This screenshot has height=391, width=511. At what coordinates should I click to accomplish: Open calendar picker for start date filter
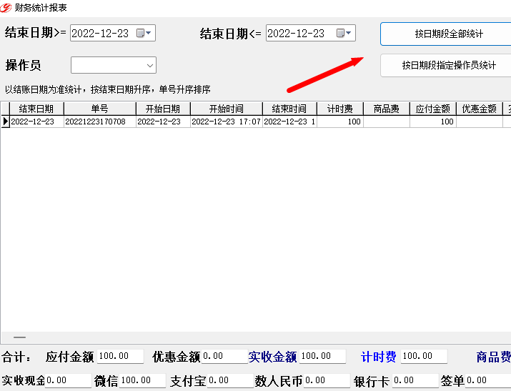[144, 33]
